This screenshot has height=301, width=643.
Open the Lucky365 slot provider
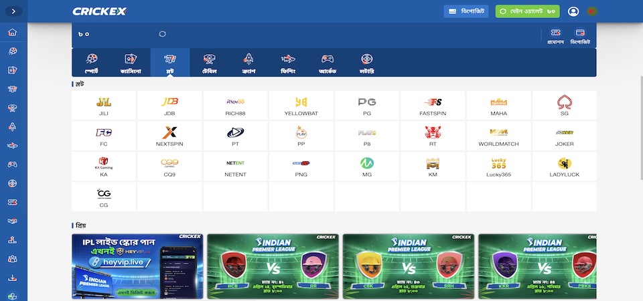click(x=498, y=167)
